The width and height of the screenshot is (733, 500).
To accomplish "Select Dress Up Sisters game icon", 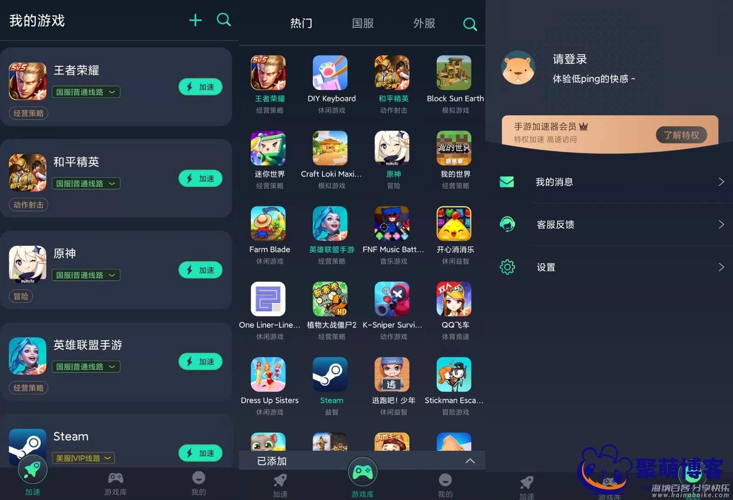I will (268, 375).
